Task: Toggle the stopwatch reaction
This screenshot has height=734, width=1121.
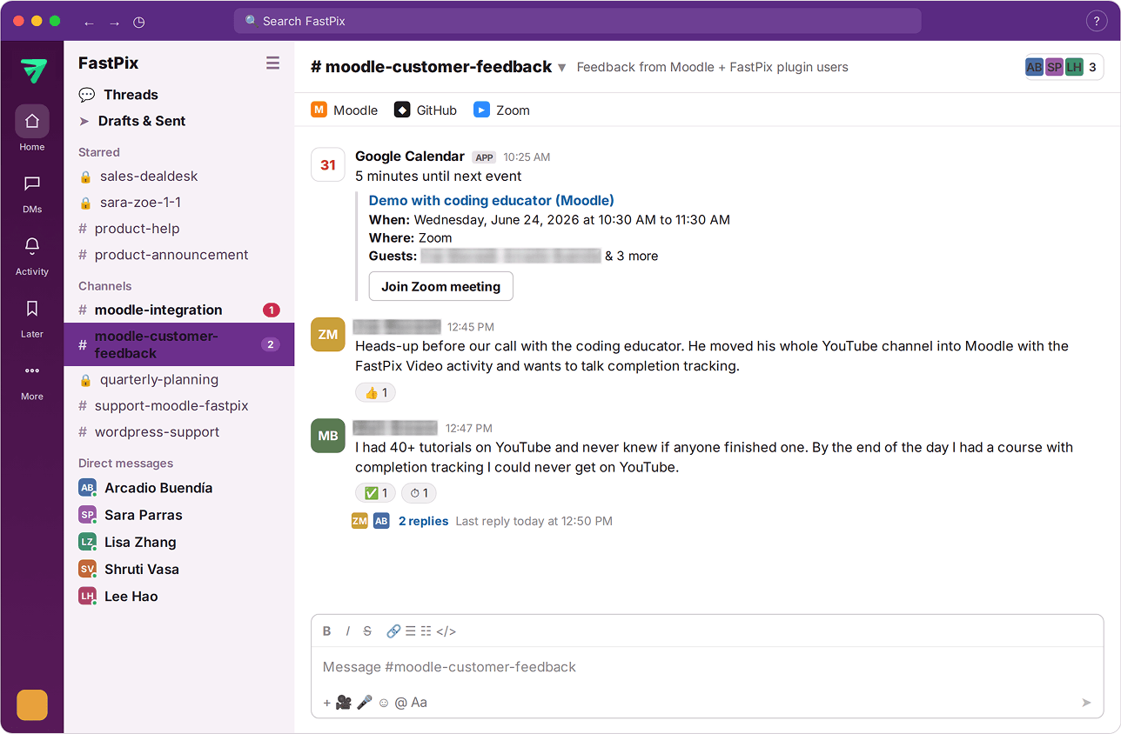Action: [420, 493]
